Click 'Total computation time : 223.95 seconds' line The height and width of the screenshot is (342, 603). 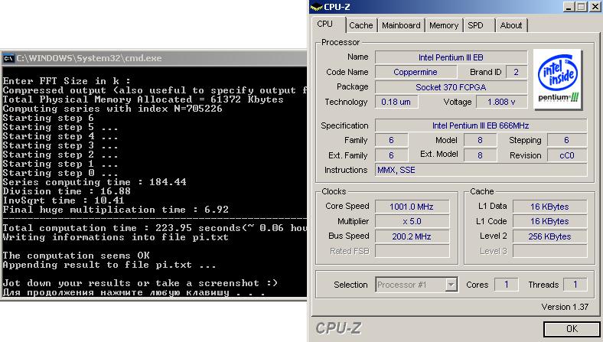point(155,228)
